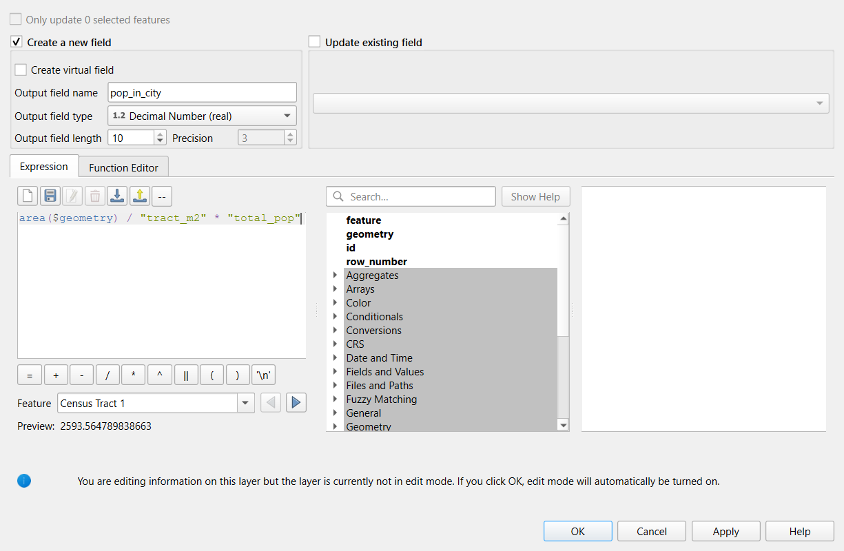Check Update existing field
844x551 pixels.
click(x=315, y=42)
